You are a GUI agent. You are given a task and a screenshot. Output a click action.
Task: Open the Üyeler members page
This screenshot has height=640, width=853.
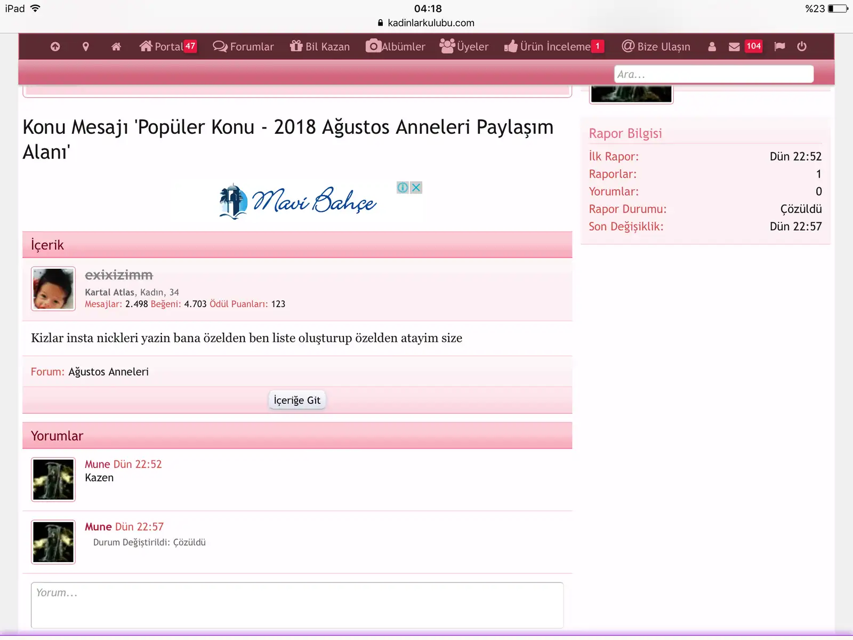[x=464, y=47]
